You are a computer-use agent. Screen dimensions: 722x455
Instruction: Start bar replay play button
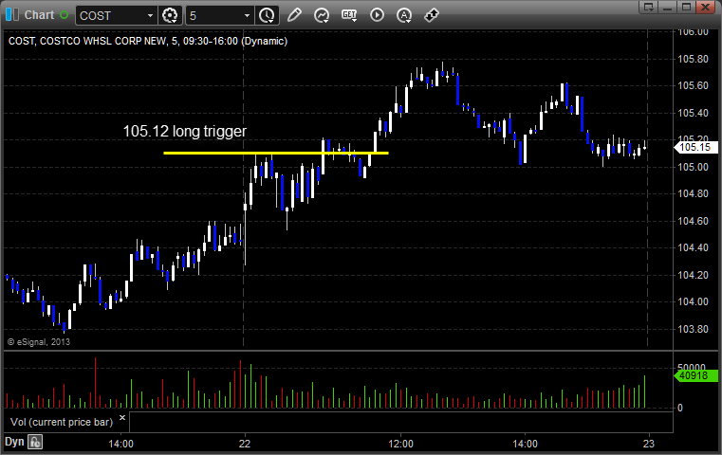pos(377,15)
